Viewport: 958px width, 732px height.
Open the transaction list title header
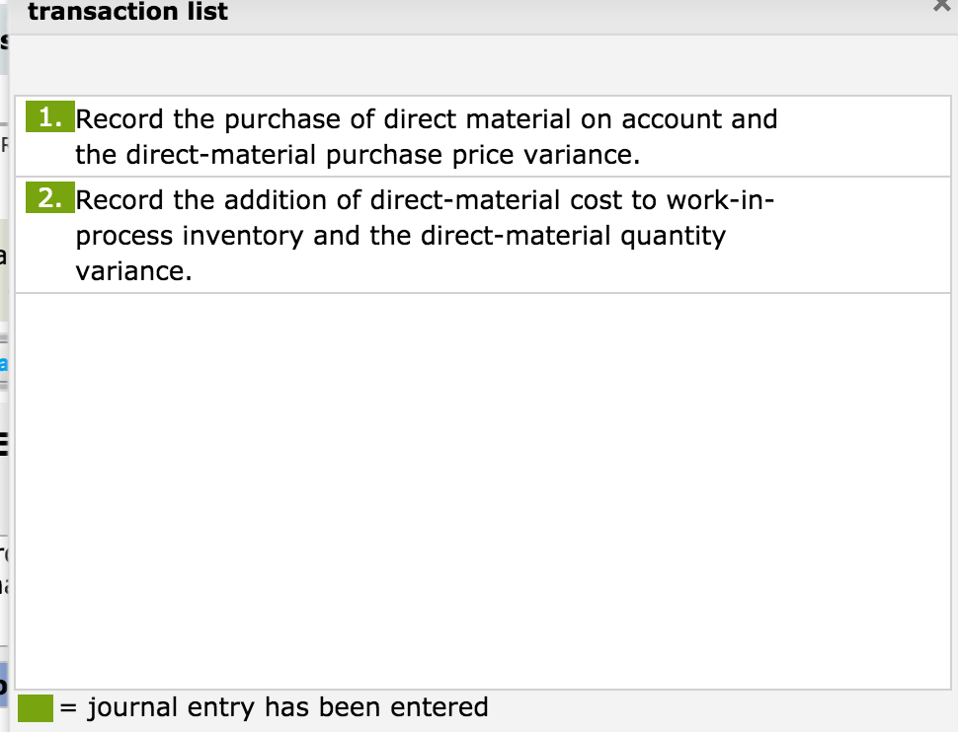click(128, 12)
